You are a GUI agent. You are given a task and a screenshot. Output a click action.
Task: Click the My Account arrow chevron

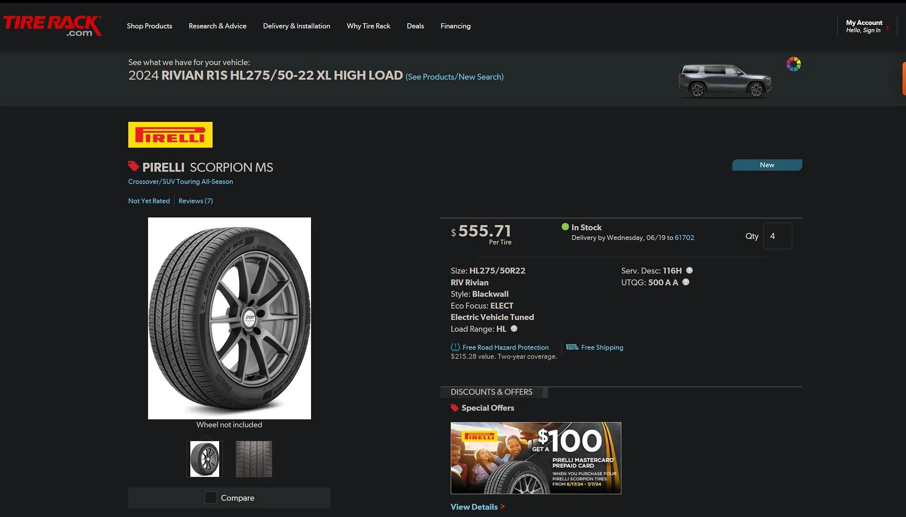887,28
